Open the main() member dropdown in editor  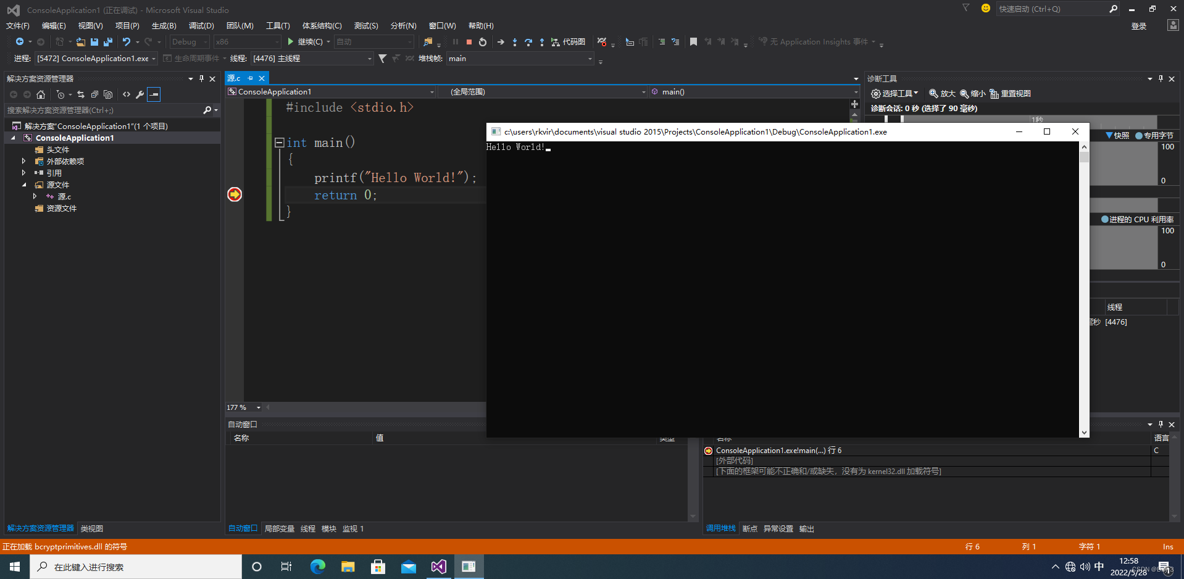[754, 92]
